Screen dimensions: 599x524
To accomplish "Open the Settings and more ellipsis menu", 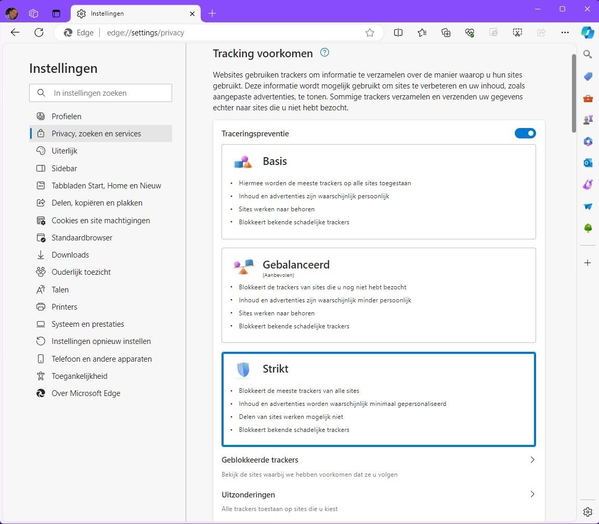I will point(565,33).
